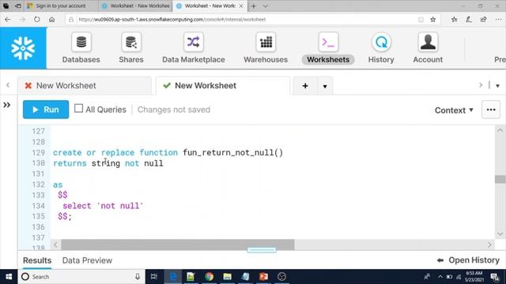The image size is (506, 284).
Task: Open the browser tab list chevron
Action: [265, 6]
